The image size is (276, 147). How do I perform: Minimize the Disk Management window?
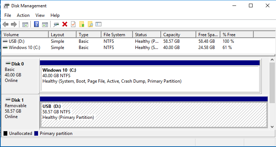click(234, 5)
